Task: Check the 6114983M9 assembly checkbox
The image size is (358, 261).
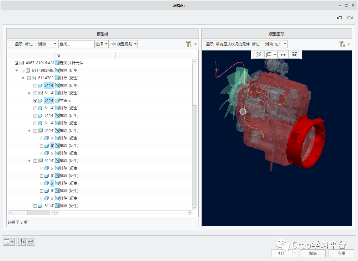Action: click(23, 70)
